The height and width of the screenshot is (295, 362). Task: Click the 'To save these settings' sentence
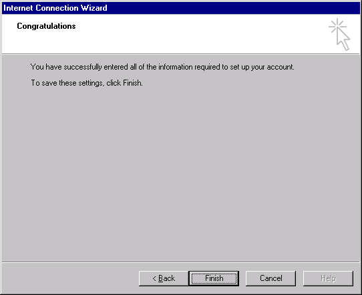[x=87, y=83]
